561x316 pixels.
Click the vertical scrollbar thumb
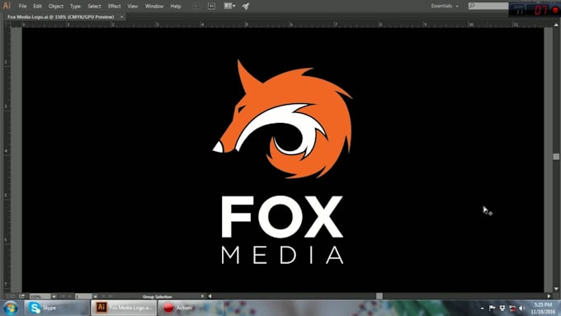point(556,157)
